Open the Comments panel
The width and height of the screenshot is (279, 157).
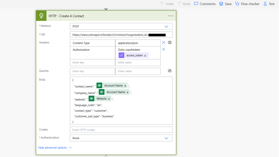point(205,4)
